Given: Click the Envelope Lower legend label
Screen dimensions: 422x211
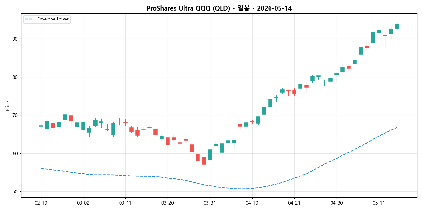Looking at the screenshot, I should click(53, 19).
